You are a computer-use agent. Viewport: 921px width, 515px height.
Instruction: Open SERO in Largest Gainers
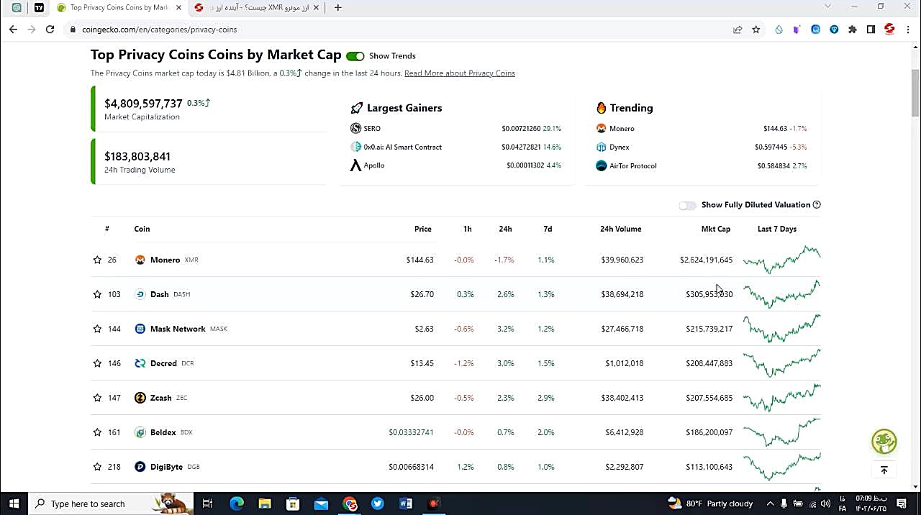[x=372, y=128]
